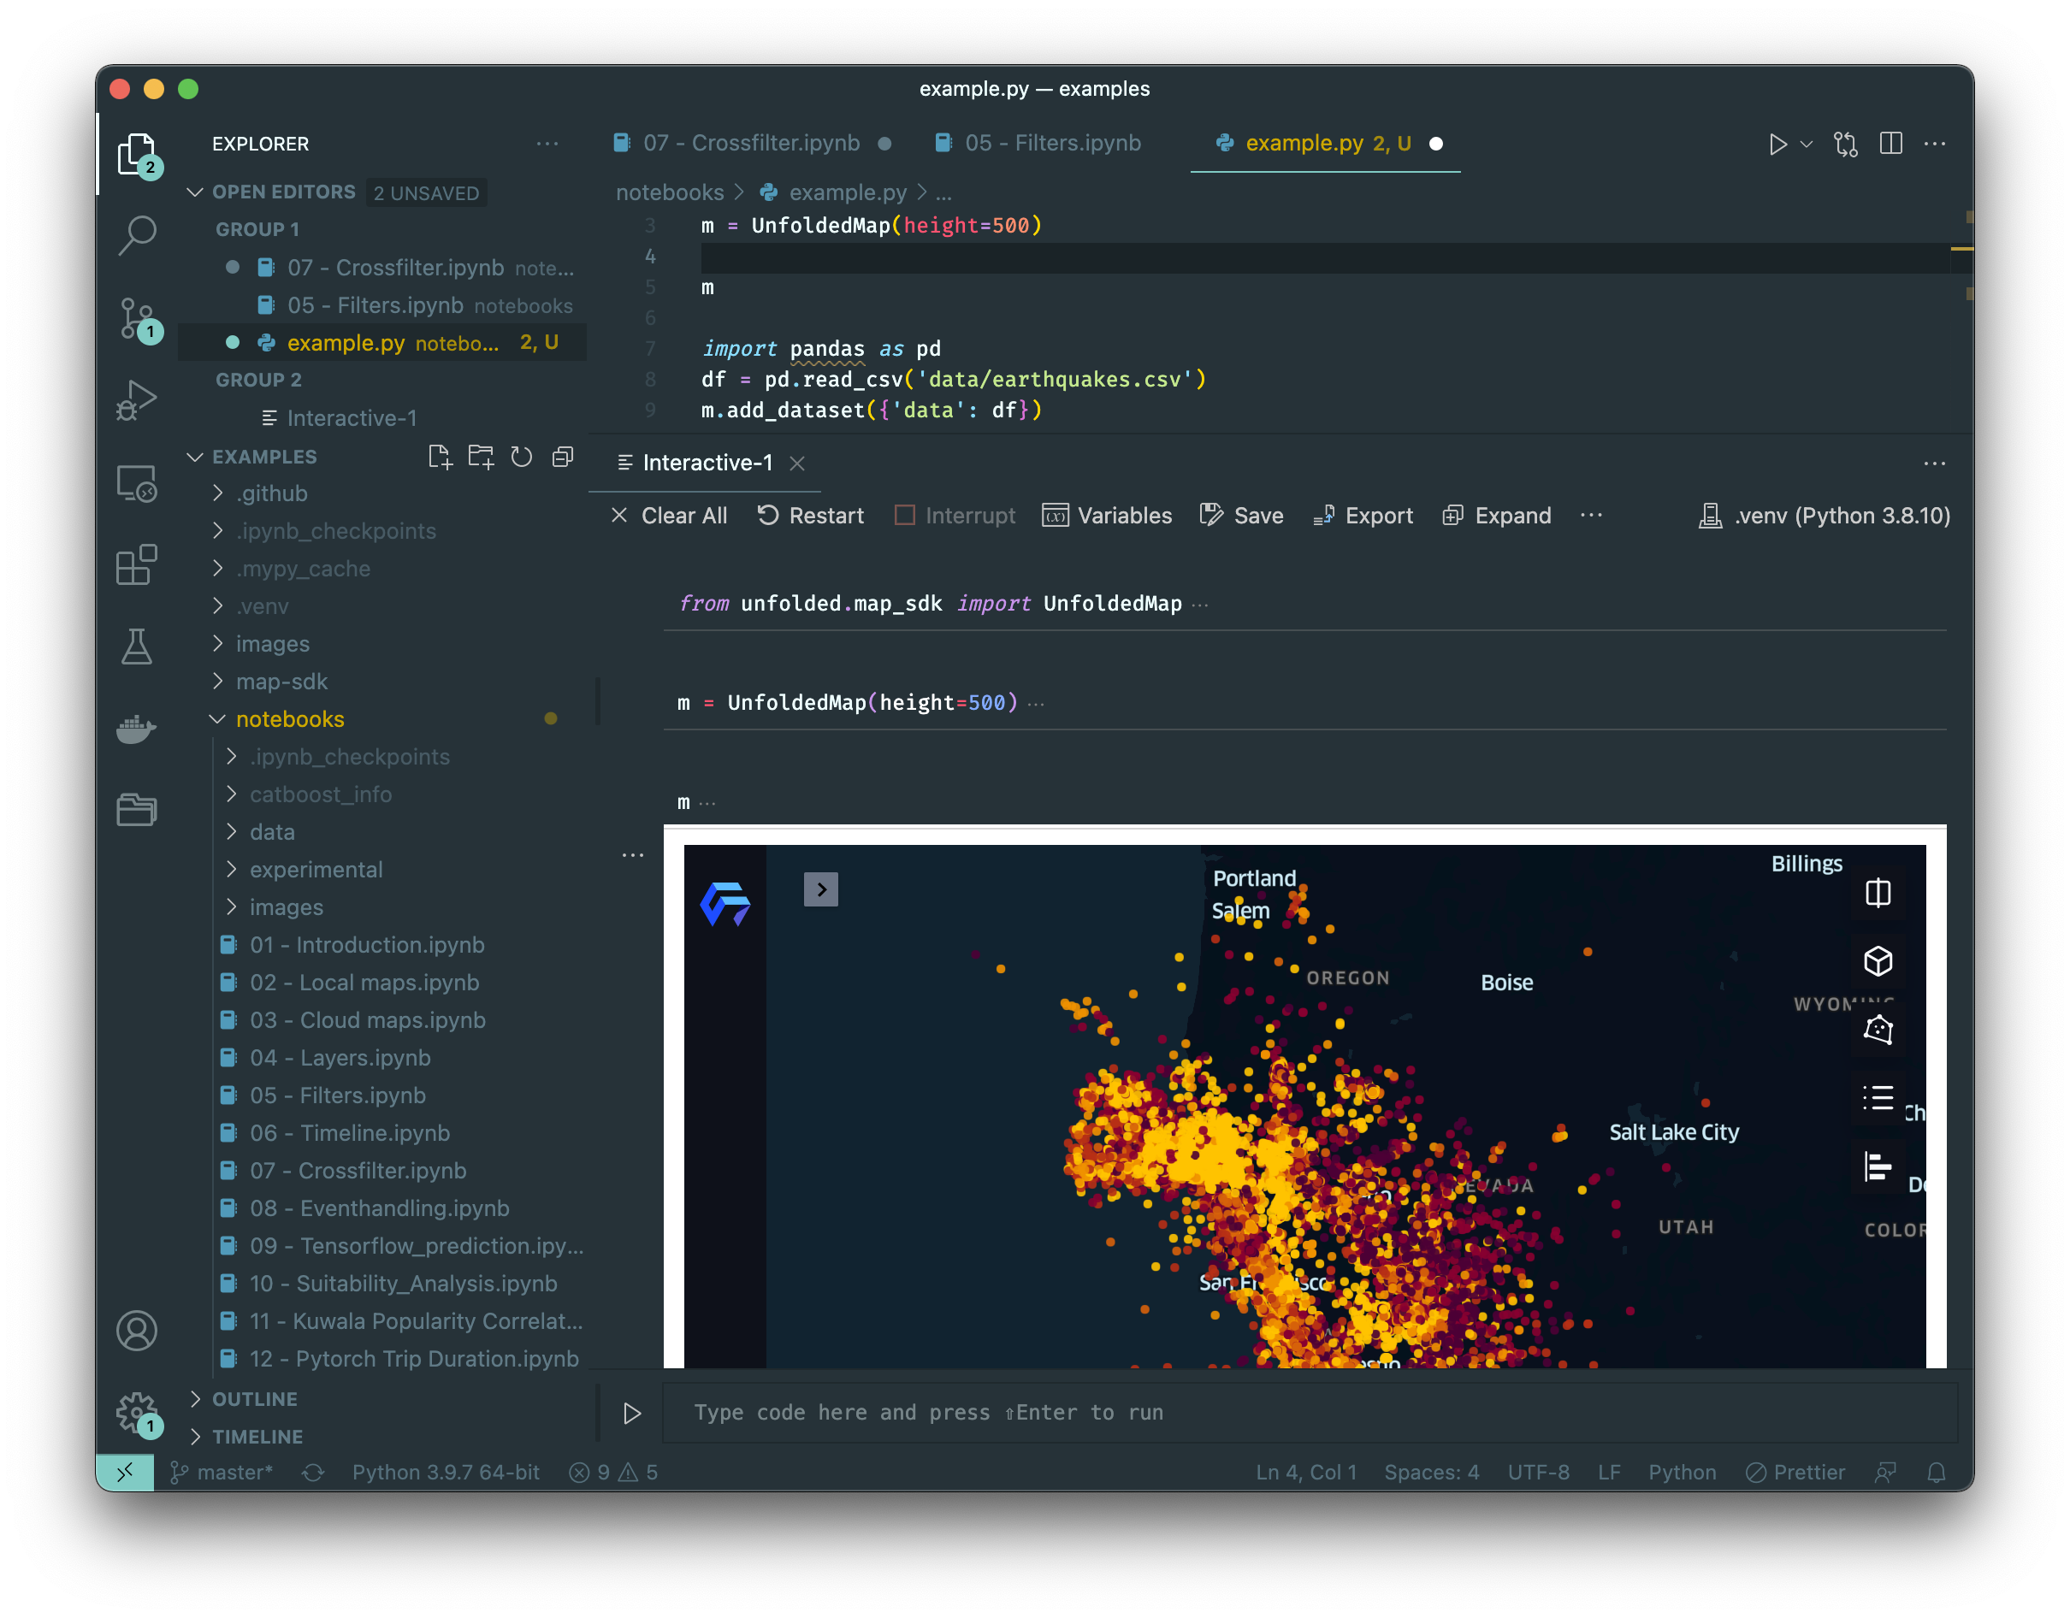This screenshot has height=1618, width=2070.
Task: Select the polygon selection tool on the map
Action: tap(1878, 1030)
